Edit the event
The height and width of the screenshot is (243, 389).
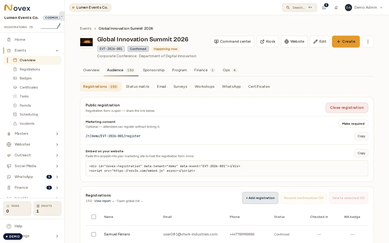pos(320,42)
